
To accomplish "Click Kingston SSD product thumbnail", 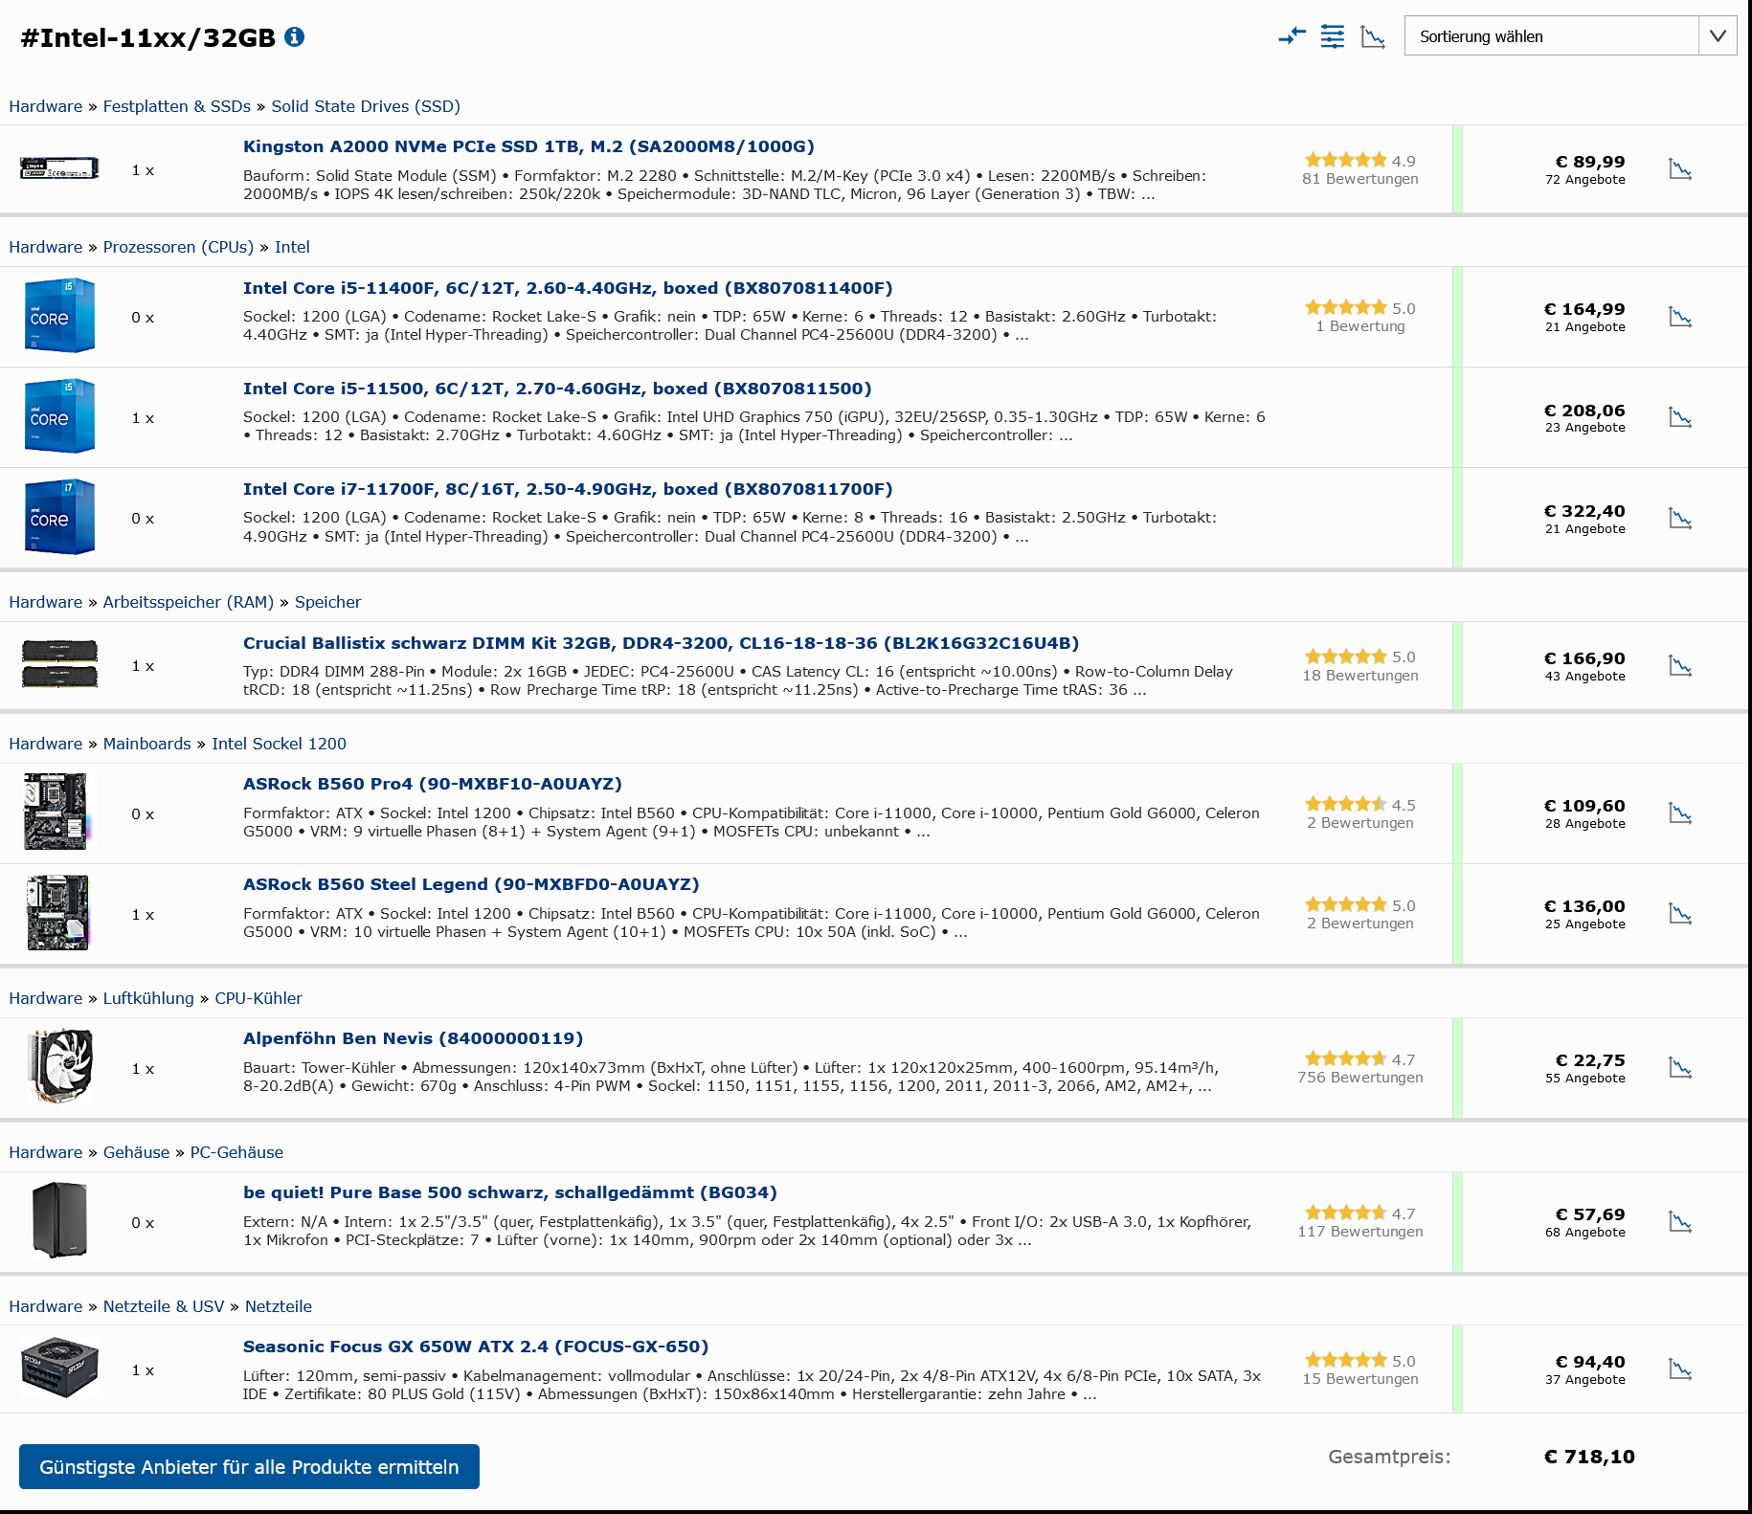I will [59, 169].
